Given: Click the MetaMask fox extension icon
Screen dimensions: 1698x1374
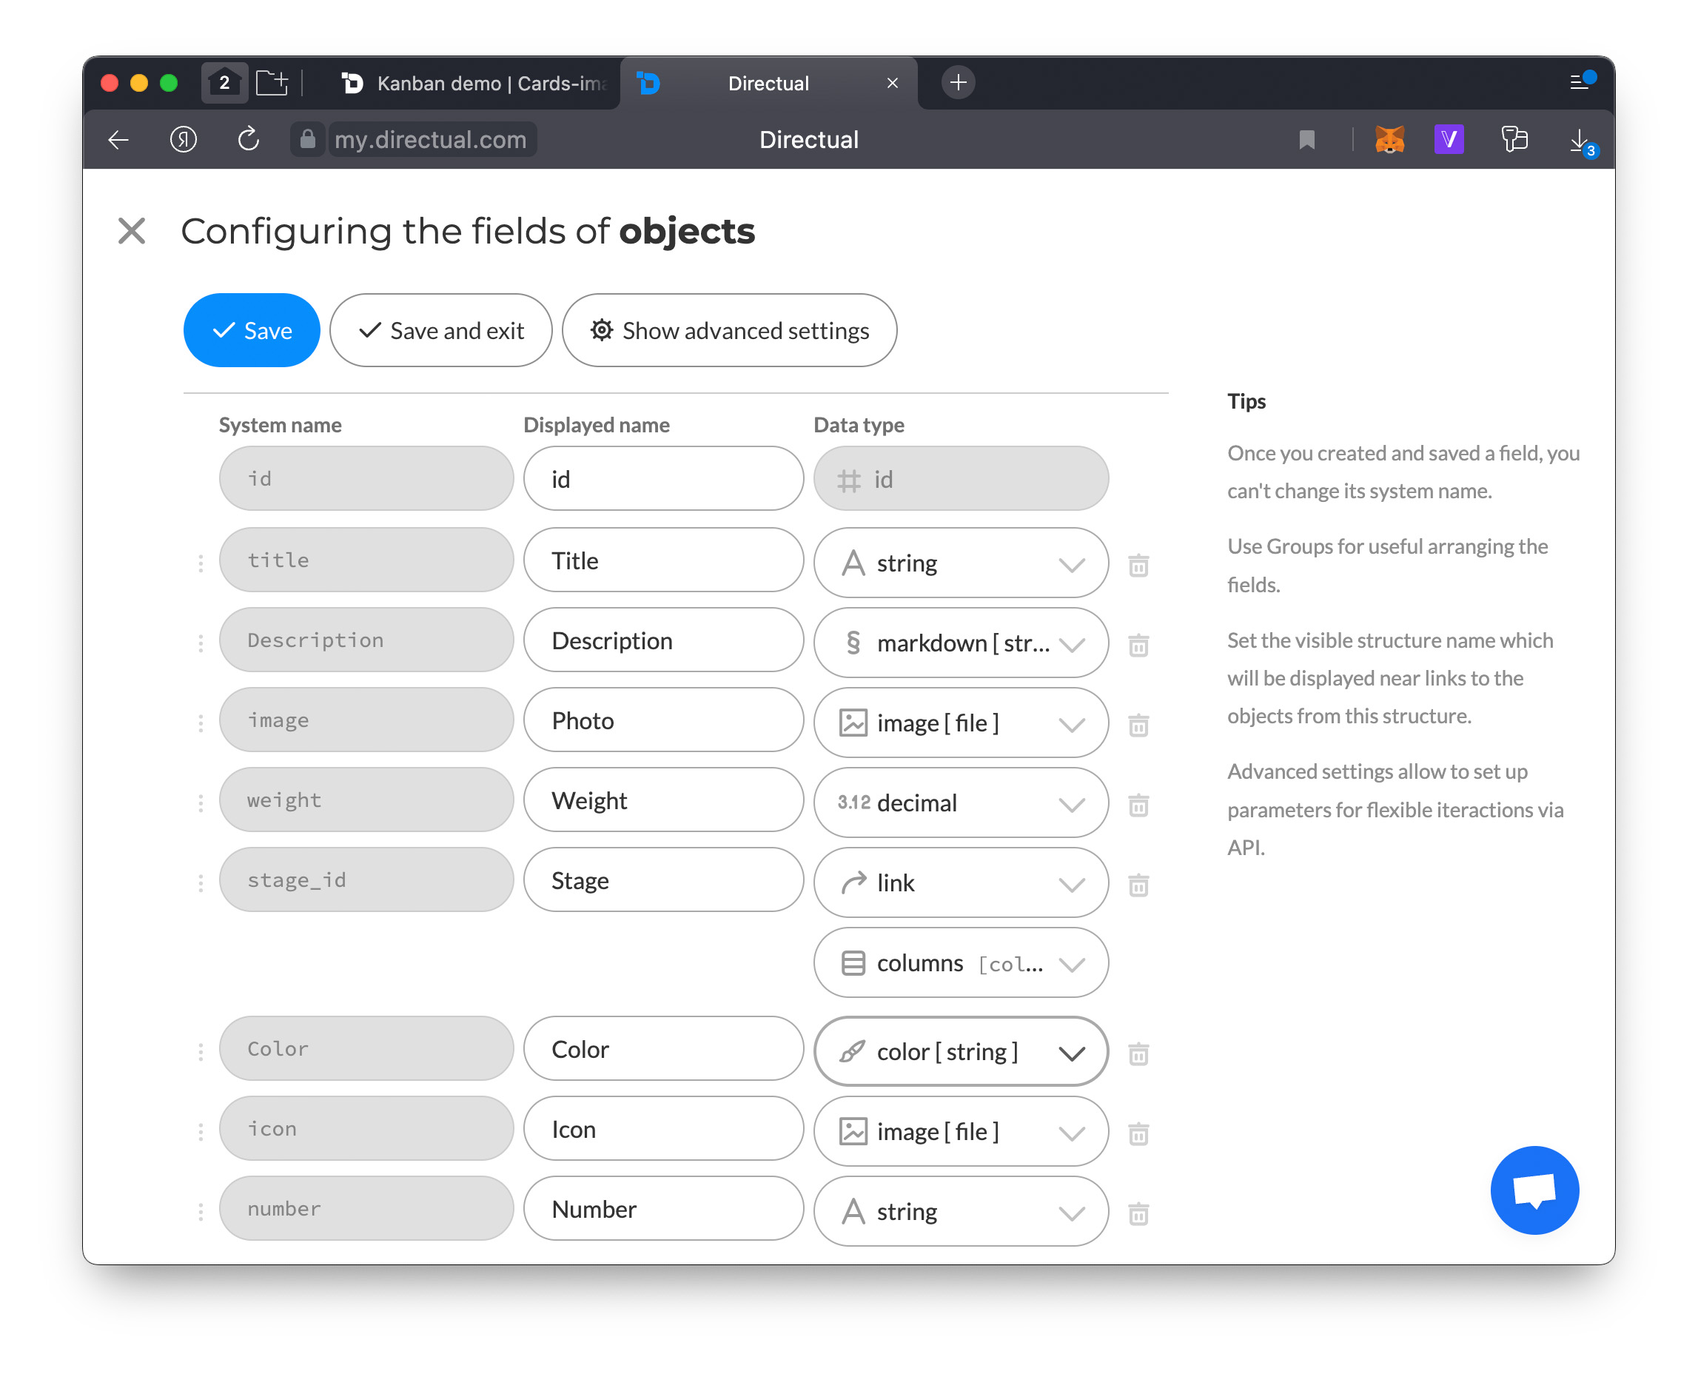Looking at the screenshot, I should click(1389, 140).
